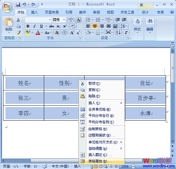
Task: Copy selection using the ribbon copy icon
Action: tap(18, 26)
